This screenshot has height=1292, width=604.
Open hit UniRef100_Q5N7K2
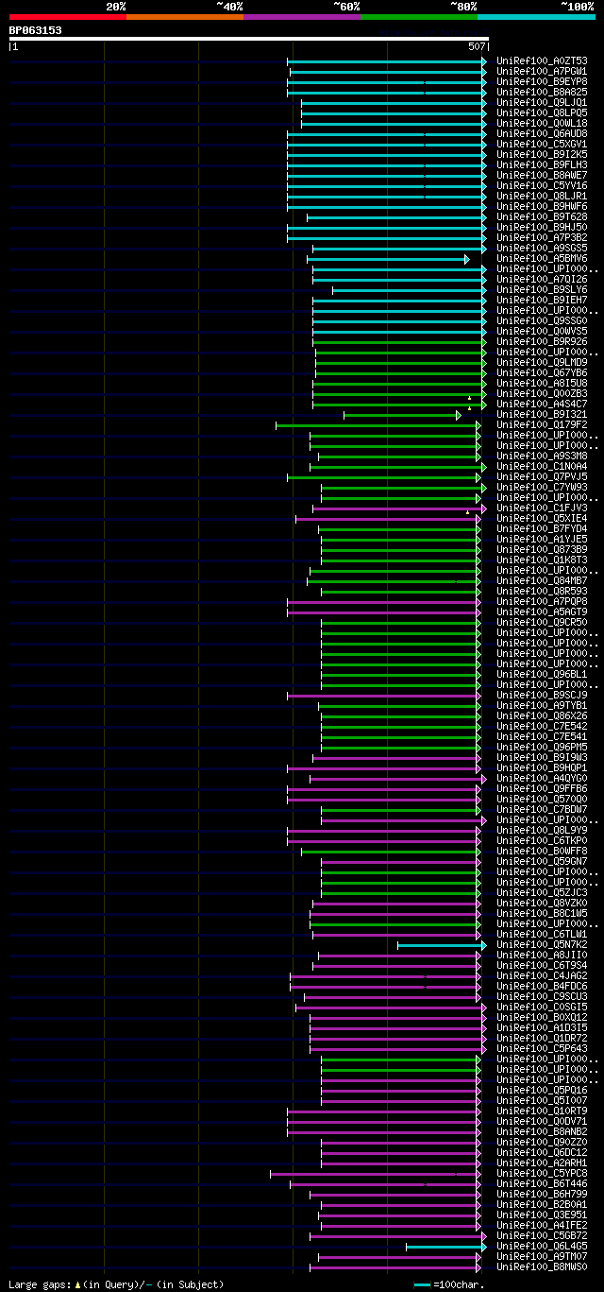542,945
